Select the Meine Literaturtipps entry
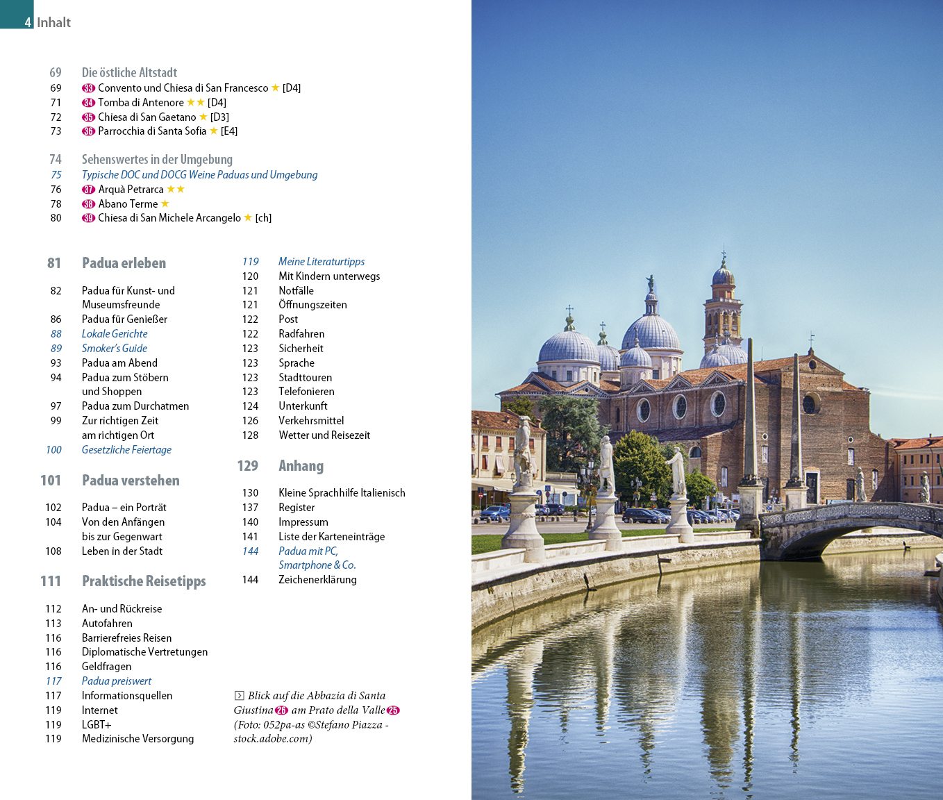The image size is (943, 800). (x=322, y=262)
